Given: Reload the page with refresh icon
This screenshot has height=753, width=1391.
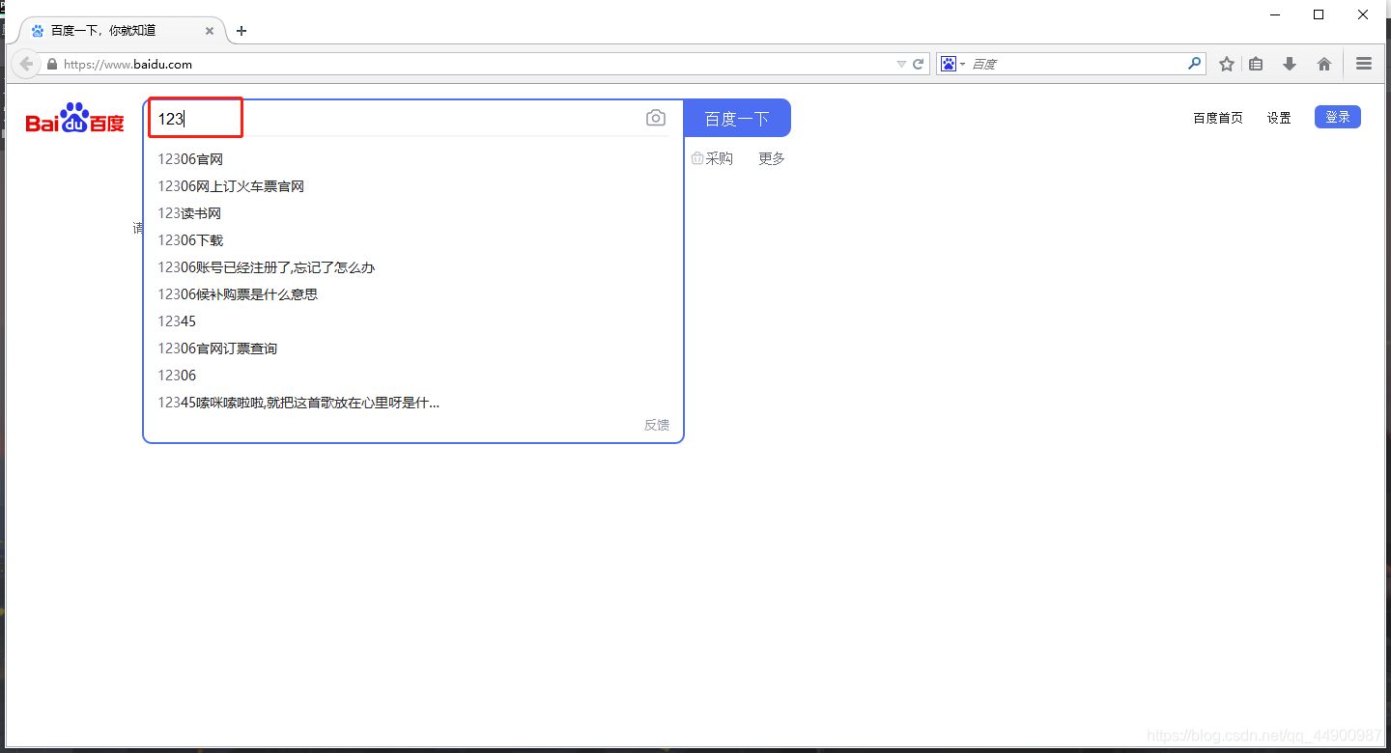Looking at the screenshot, I should coord(919,64).
